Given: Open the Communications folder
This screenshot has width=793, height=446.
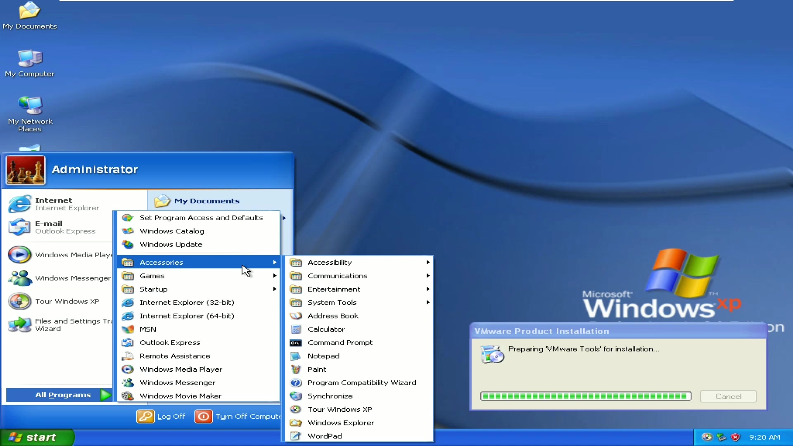Looking at the screenshot, I should click(359, 275).
